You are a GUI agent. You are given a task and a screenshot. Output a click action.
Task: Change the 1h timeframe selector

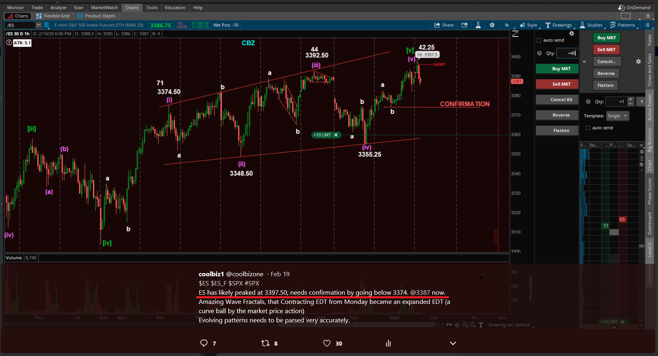coord(507,25)
